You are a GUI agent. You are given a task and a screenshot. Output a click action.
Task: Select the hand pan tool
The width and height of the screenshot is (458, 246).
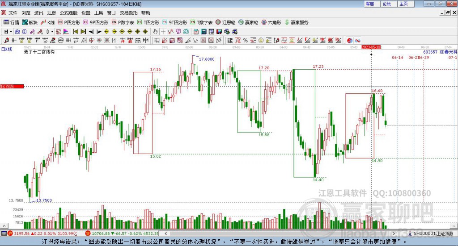pyautogui.click(x=155, y=32)
